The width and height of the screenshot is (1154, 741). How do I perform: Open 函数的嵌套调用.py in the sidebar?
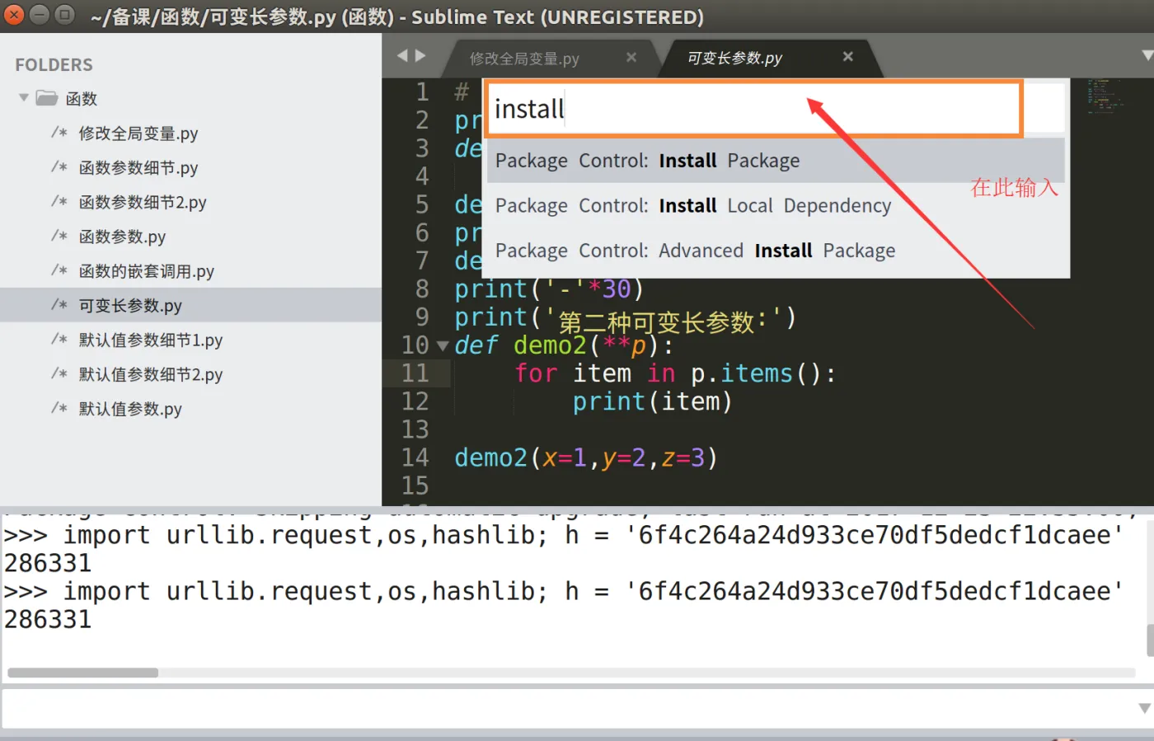(x=146, y=272)
